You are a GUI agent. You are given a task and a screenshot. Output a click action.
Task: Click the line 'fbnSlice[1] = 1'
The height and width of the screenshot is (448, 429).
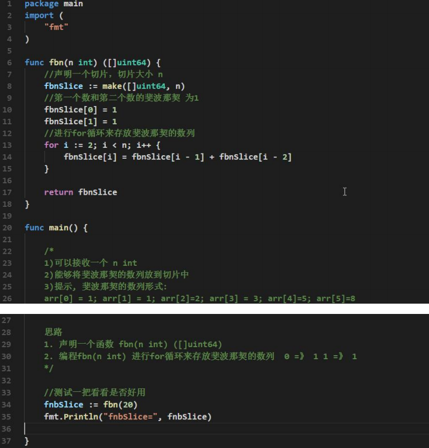pyautogui.click(x=81, y=121)
